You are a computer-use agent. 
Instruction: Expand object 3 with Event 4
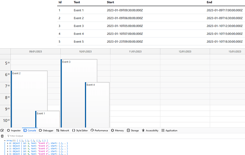tap(8, 151)
